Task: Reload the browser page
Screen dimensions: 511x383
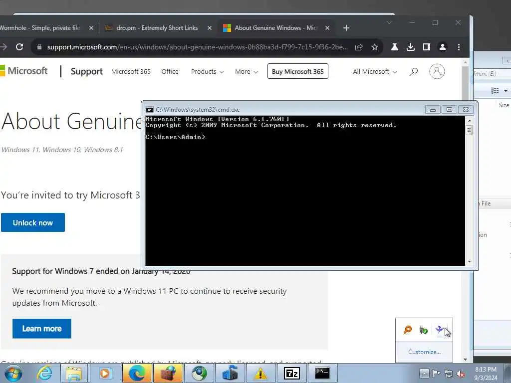Action: coord(19,47)
